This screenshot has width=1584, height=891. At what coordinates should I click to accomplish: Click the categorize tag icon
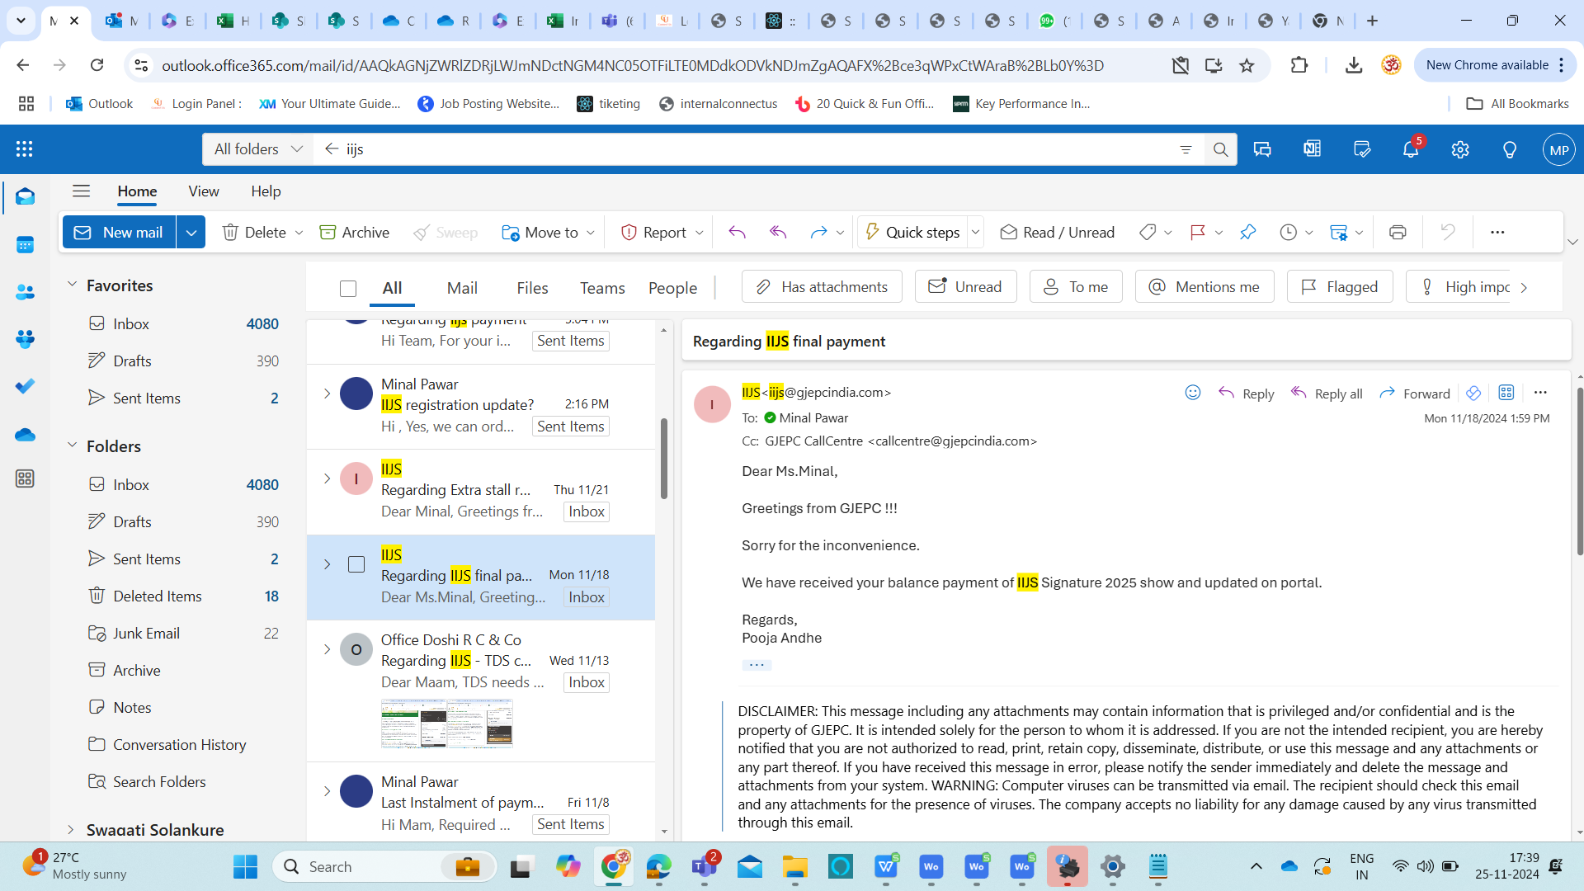coord(1148,233)
